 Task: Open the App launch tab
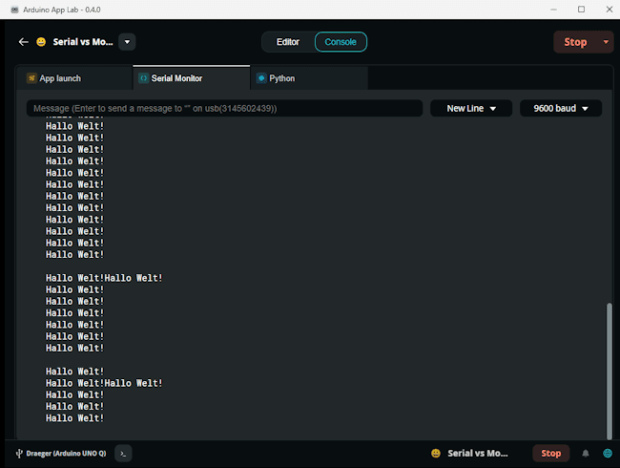click(73, 78)
